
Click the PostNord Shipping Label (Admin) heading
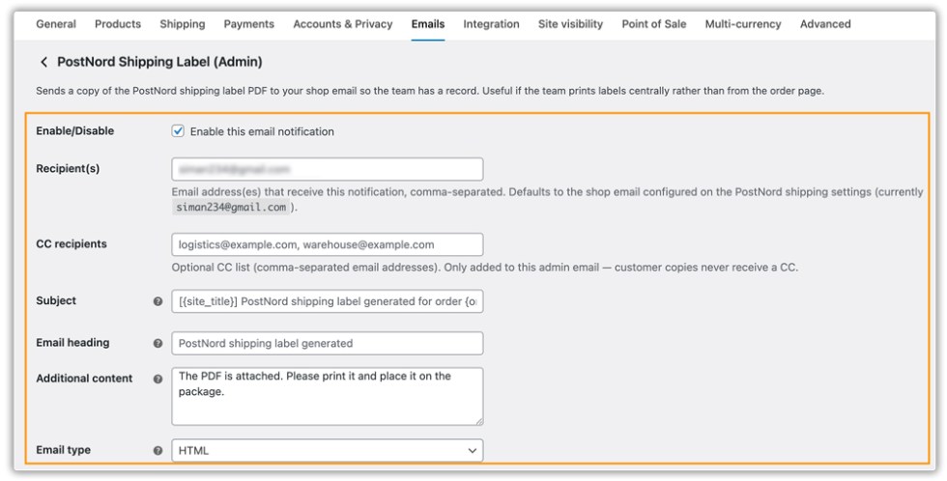coord(159,62)
